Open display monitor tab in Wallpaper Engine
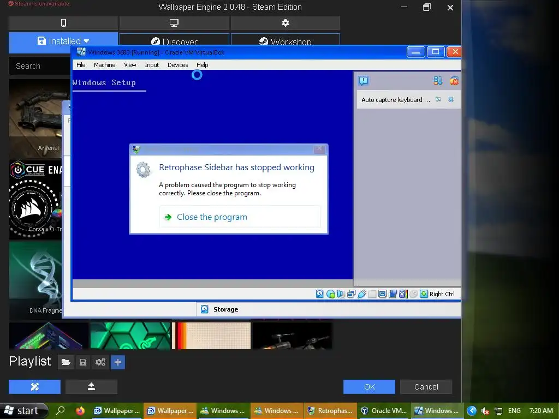The width and height of the screenshot is (559, 419). click(x=174, y=23)
